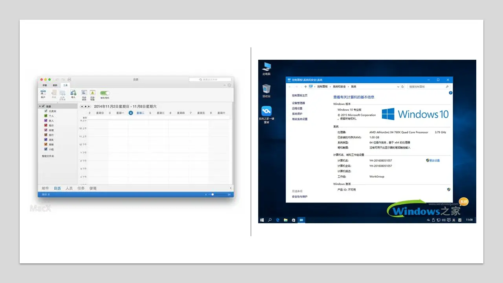503x283 pixels.
Task: Click the refresh button in System address bar
Action: [x=402, y=86]
